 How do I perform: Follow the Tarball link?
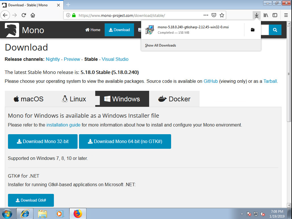(270, 81)
